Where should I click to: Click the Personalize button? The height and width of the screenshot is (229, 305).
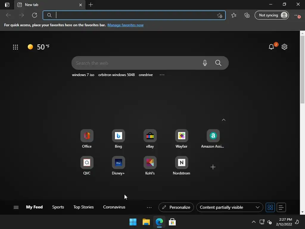pos(176,207)
